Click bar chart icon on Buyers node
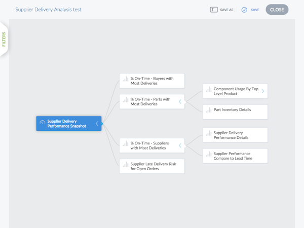Image resolution: width=304 pixels, height=228 pixels. [125, 79]
